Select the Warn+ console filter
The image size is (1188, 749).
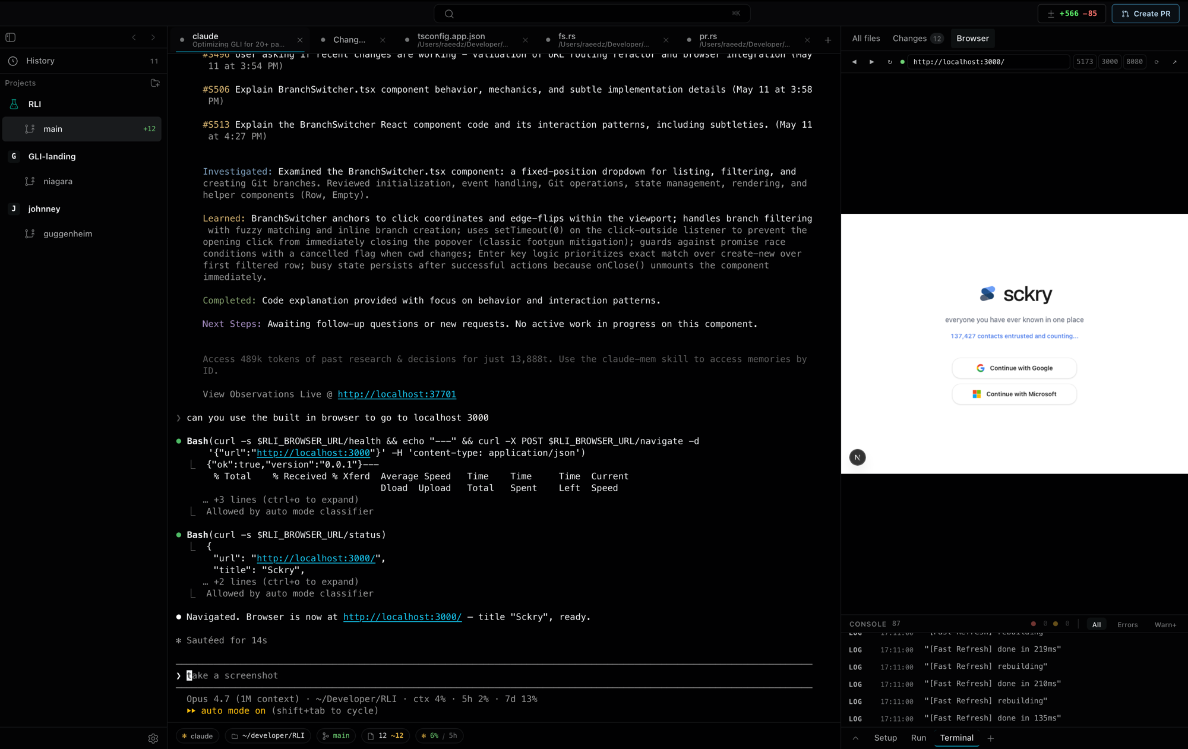(x=1165, y=625)
